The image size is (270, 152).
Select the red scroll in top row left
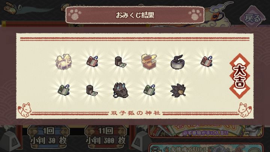point(92,62)
